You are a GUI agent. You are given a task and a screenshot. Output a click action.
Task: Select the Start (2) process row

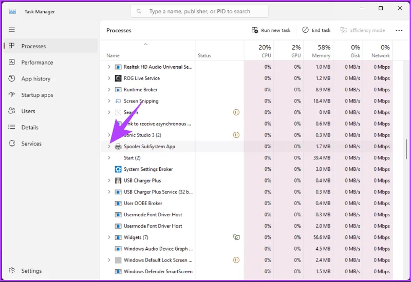[x=247, y=158]
